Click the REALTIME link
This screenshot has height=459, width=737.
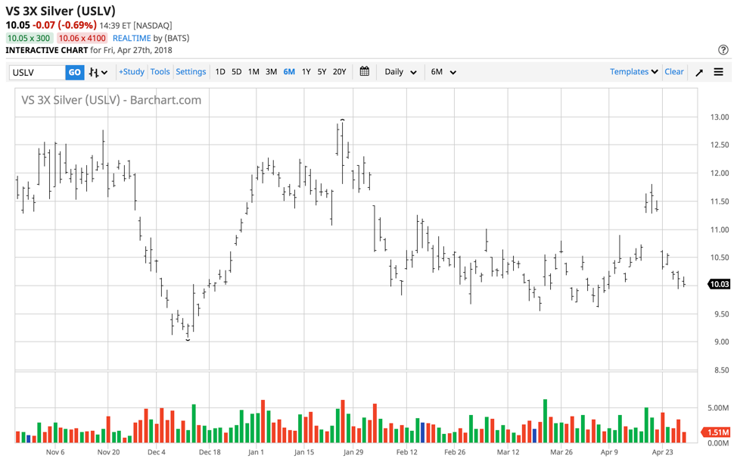pos(132,38)
